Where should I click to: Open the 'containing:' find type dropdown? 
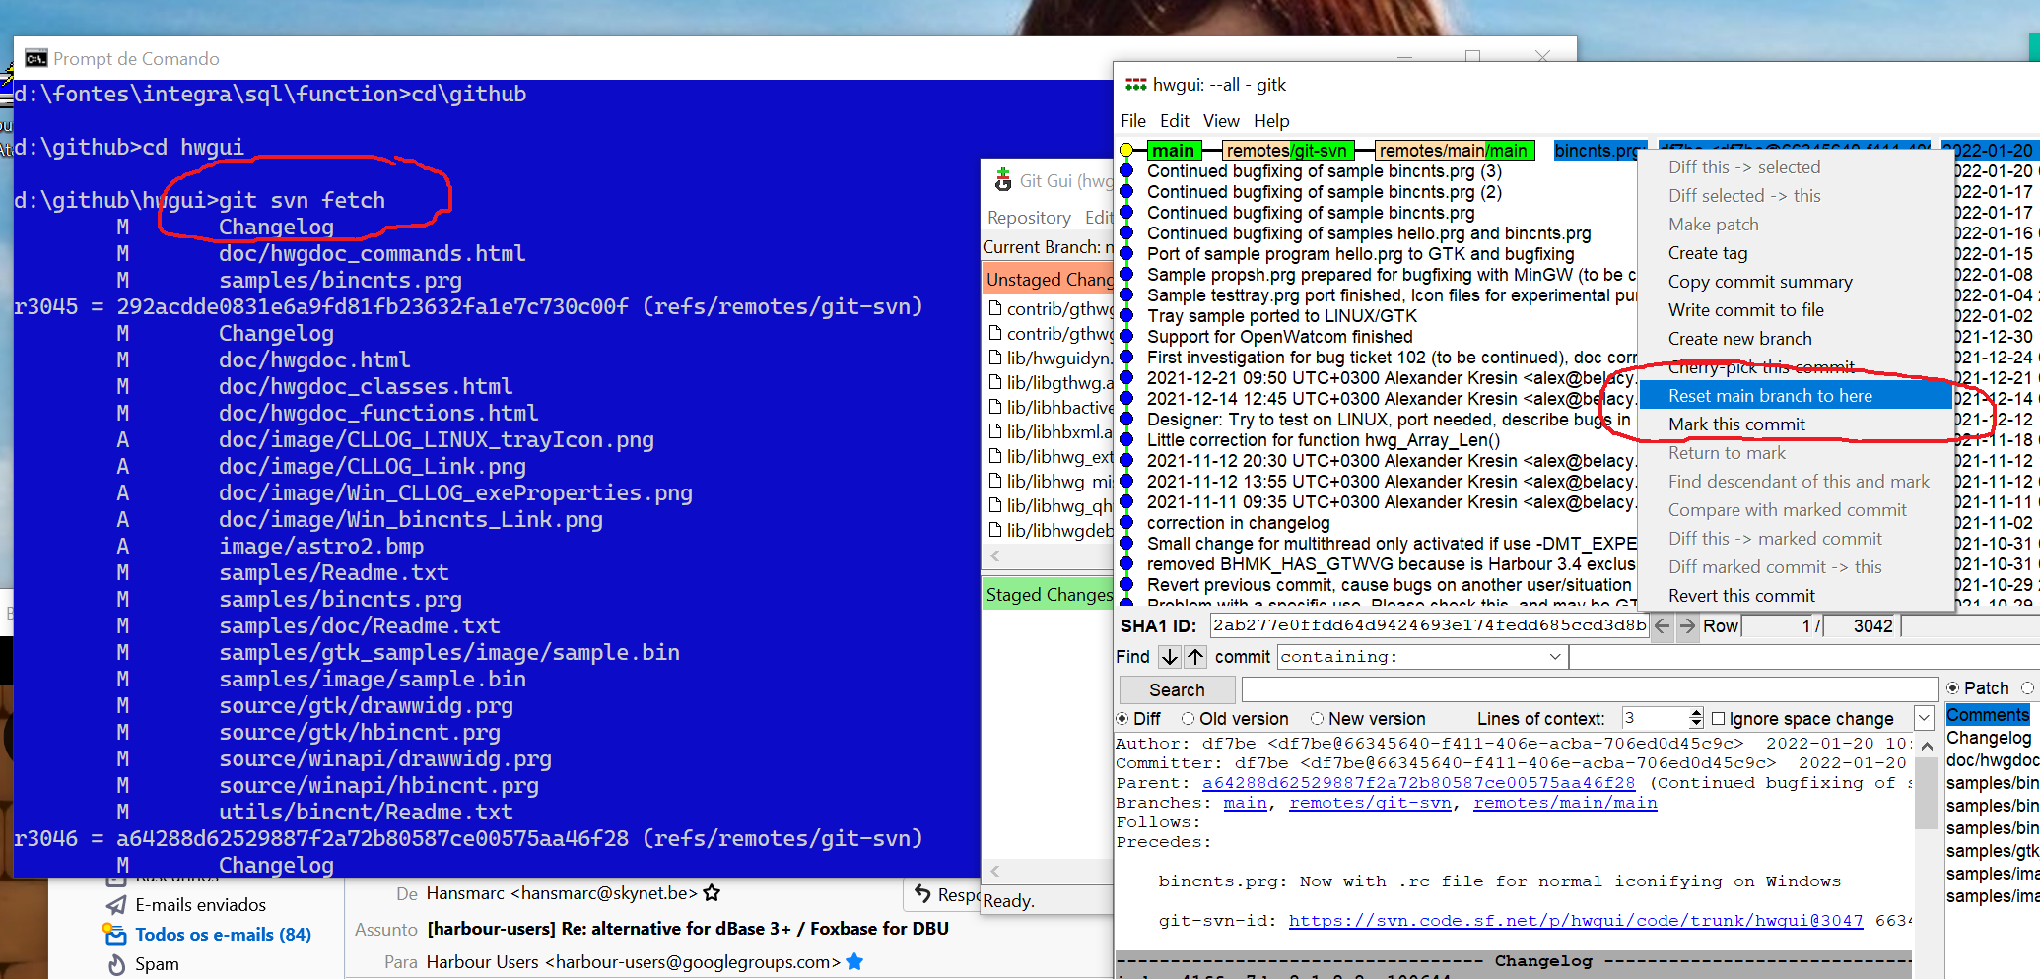[1555, 656]
